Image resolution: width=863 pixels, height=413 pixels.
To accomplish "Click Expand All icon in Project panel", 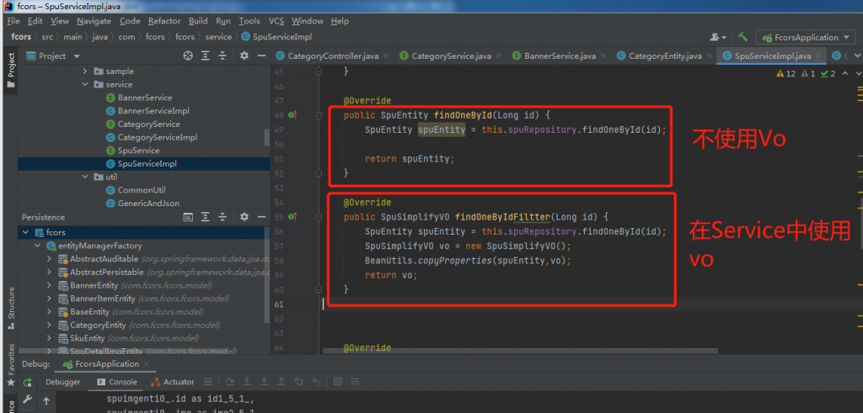I will point(206,56).
